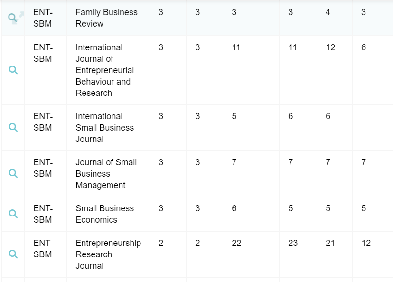Image resolution: width=393 pixels, height=282 pixels.
Task: Click ENT-SBM in Entrepreneurship Research Journal row
Action: click(x=43, y=249)
